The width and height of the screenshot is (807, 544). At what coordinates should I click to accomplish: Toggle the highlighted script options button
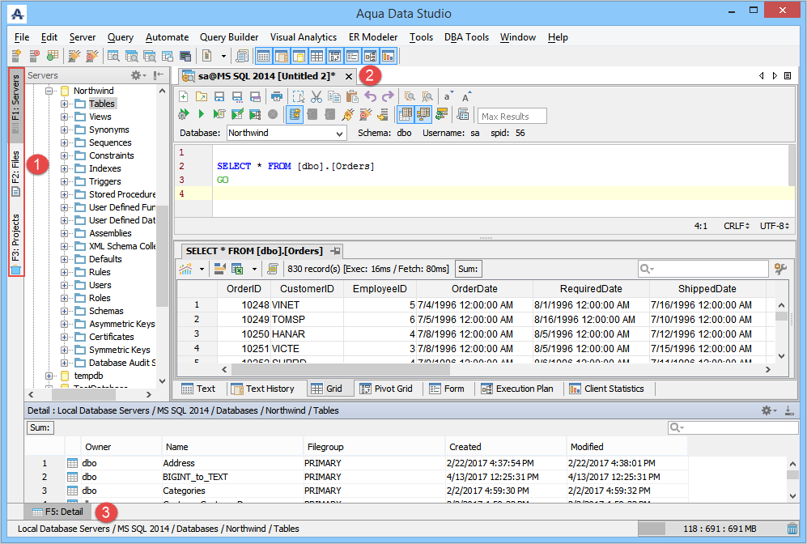295,114
